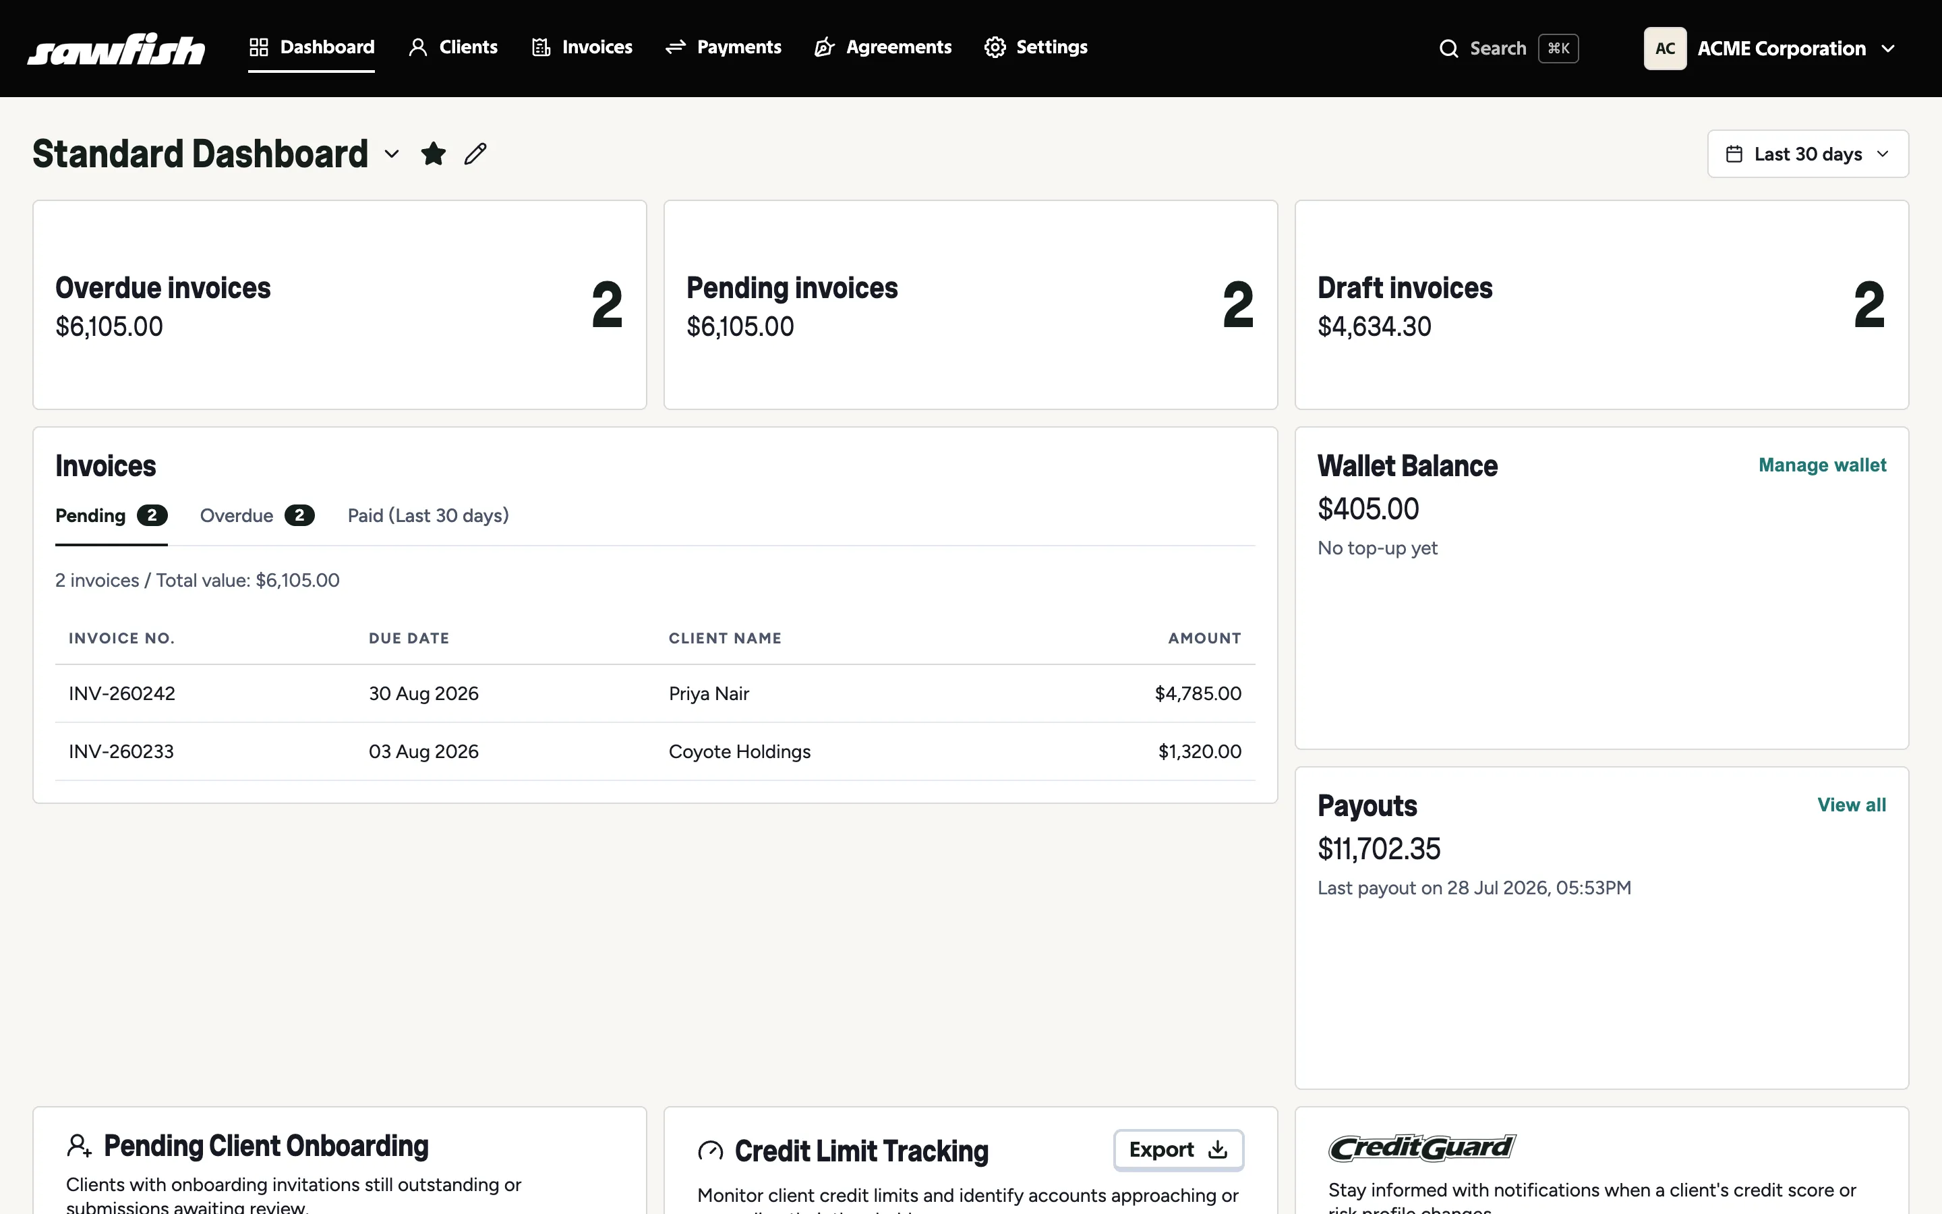Expand the Standard Dashboard chevron
The height and width of the screenshot is (1214, 1942).
[x=392, y=153]
